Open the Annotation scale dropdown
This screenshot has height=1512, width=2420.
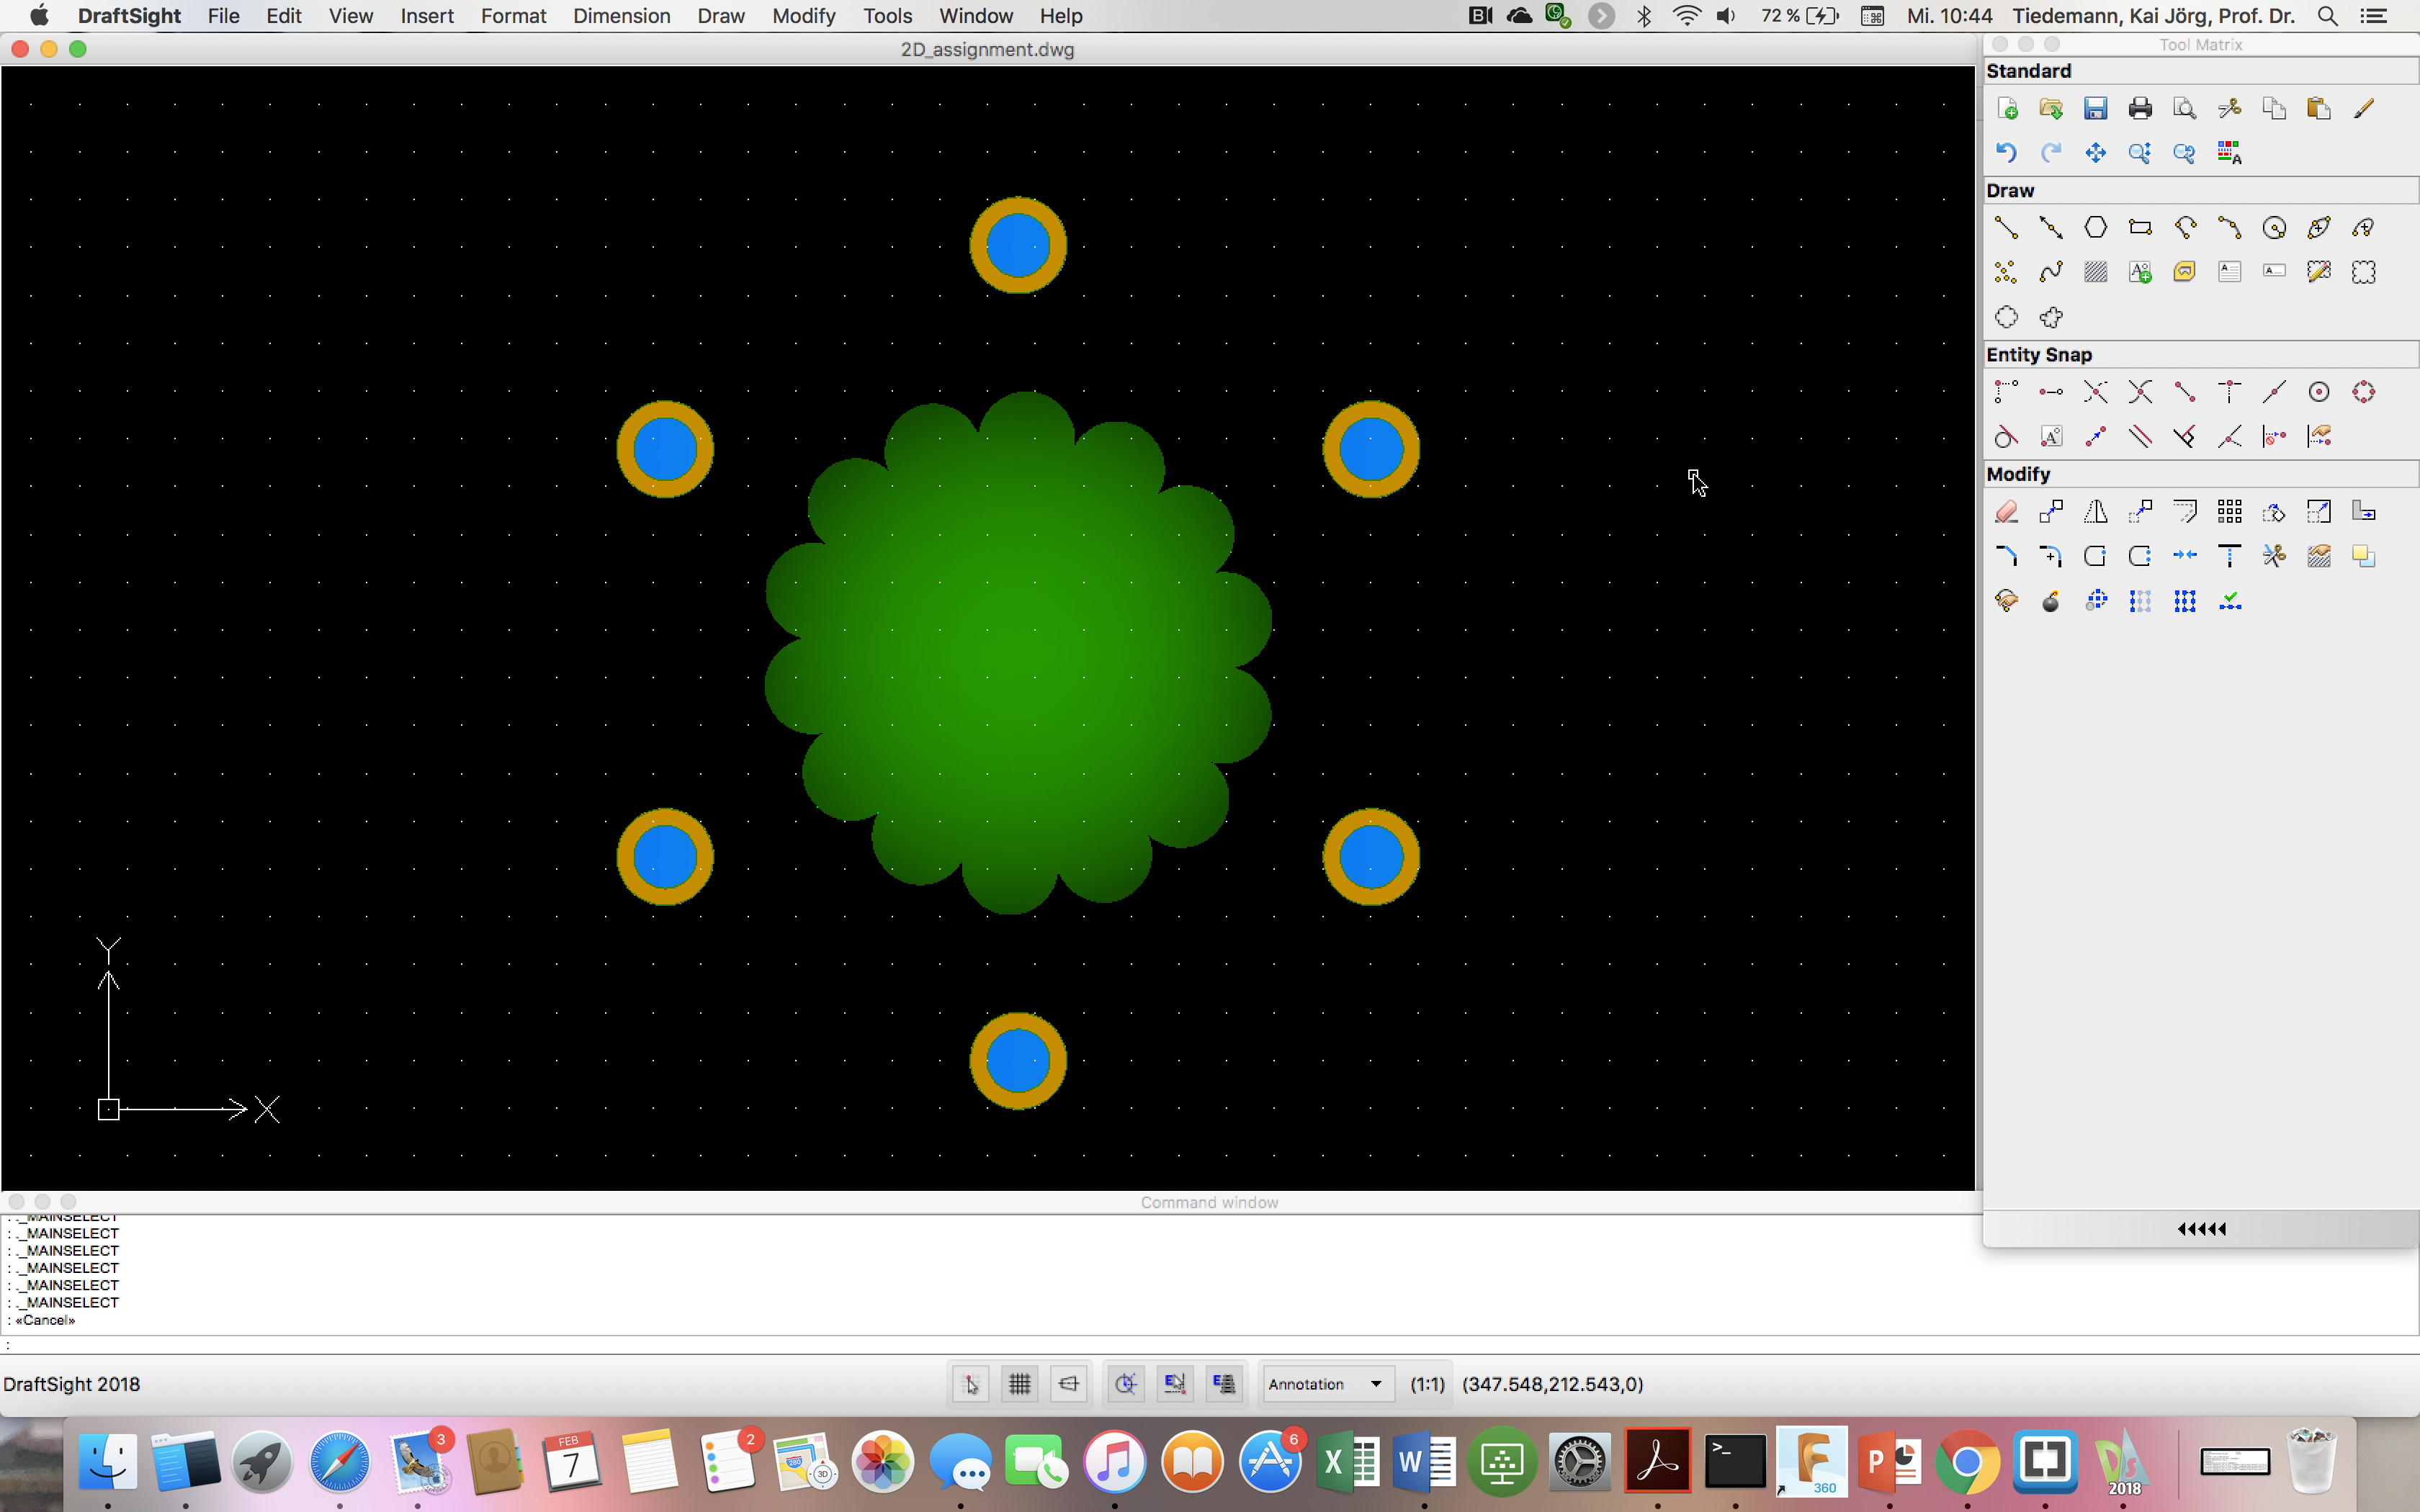(1326, 1384)
